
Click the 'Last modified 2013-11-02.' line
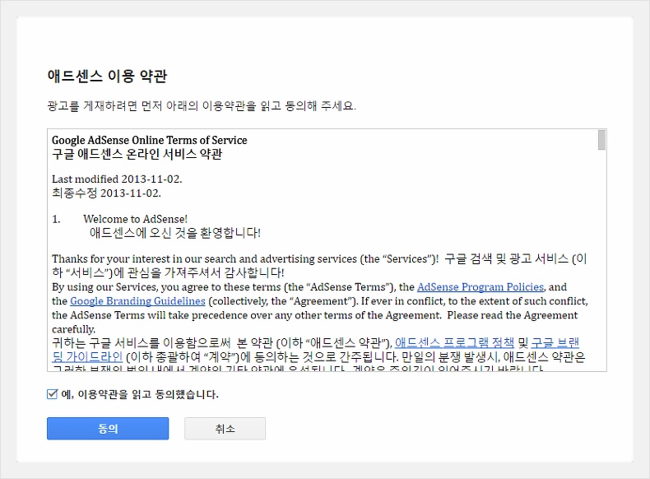coord(117,179)
